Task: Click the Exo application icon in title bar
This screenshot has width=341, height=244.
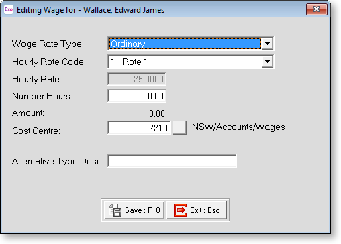Action: 9,9
